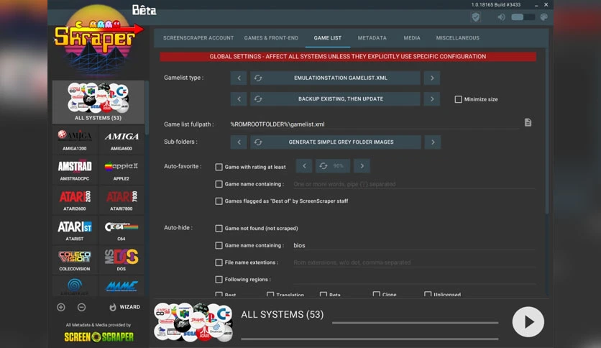This screenshot has height=348, width=601.
Task: Previous update mode left arrow
Action: [x=239, y=99]
